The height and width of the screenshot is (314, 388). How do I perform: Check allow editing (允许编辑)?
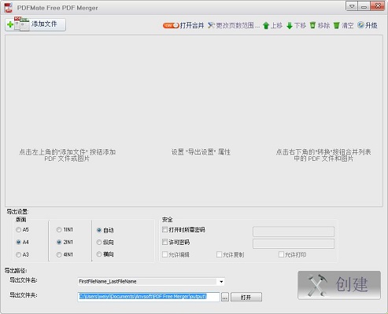pyautogui.click(x=164, y=254)
